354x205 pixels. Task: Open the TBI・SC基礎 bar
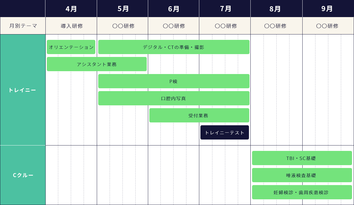(302, 158)
